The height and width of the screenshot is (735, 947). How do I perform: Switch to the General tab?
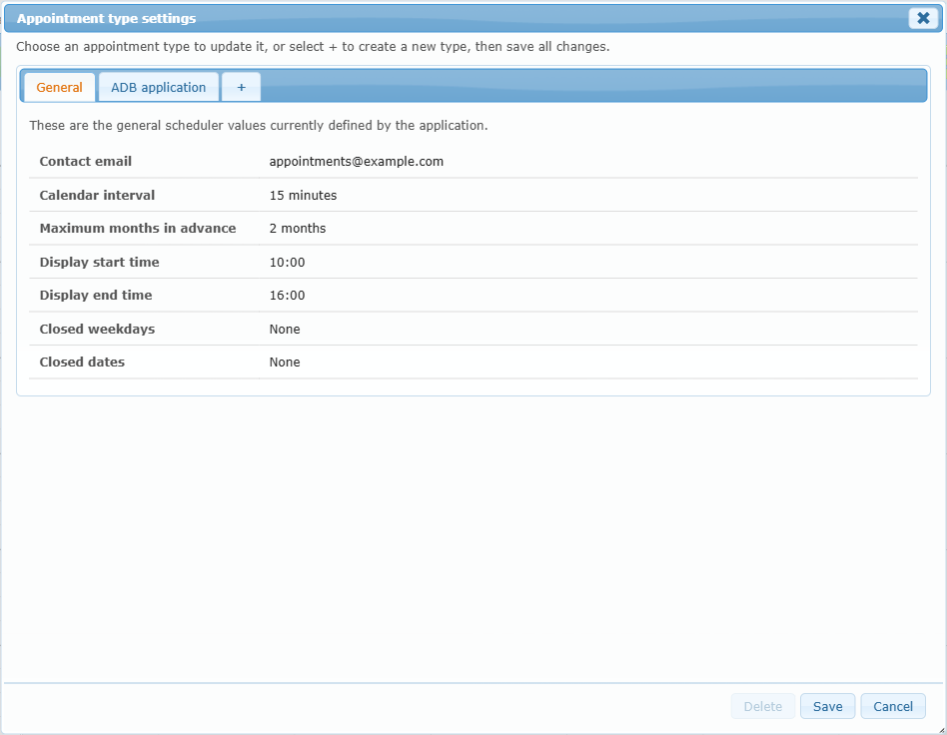coord(59,88)
